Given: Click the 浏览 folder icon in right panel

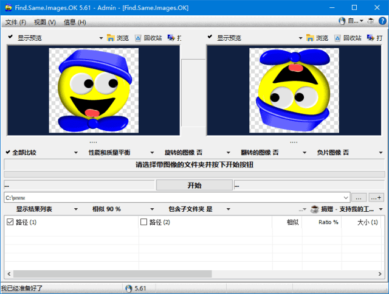Looking at the screenshot, I should pos(310,38).
